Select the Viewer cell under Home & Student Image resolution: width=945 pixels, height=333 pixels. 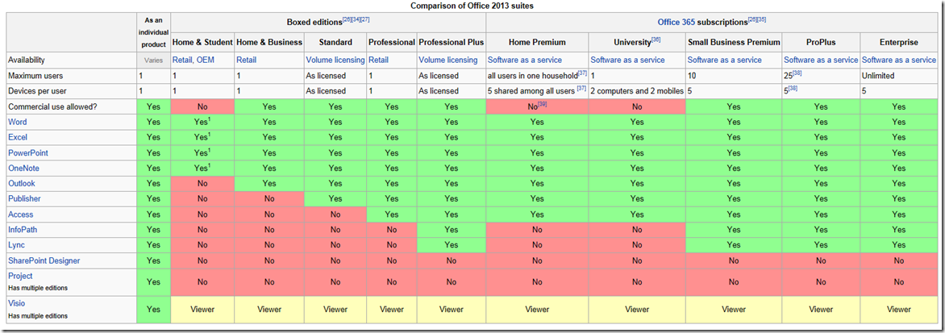[202, 309]
